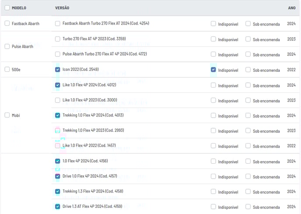
Task: Select Like 1.0 Flex 4P 2023 (Cod. 3000)
Action: [58, 100]
